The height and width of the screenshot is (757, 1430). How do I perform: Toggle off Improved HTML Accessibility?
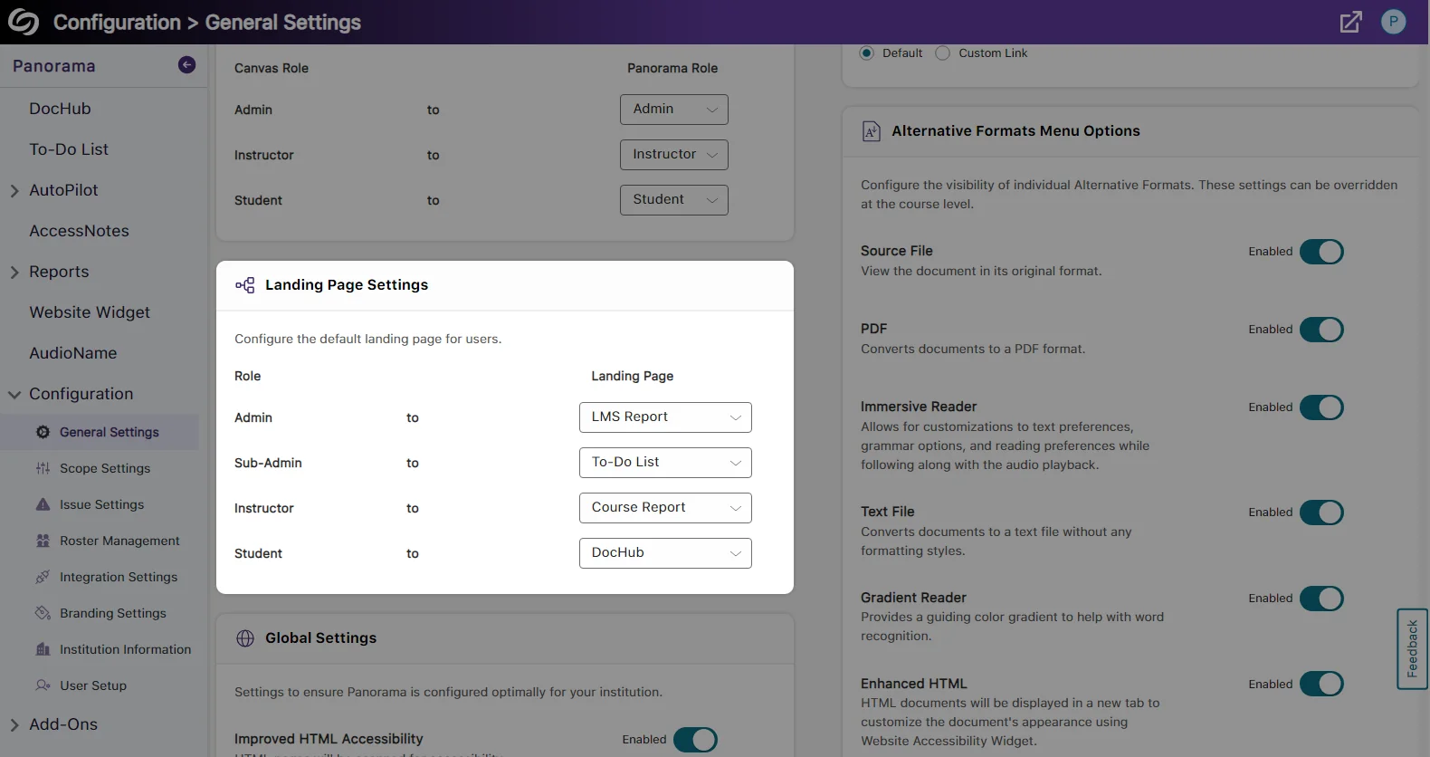[x=695, y=740]
